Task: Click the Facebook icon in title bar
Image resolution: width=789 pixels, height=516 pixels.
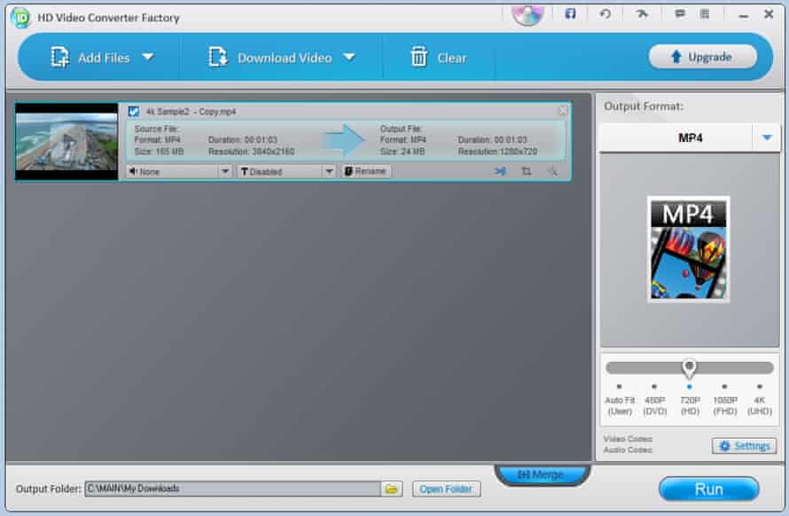Action: point(570,14)
